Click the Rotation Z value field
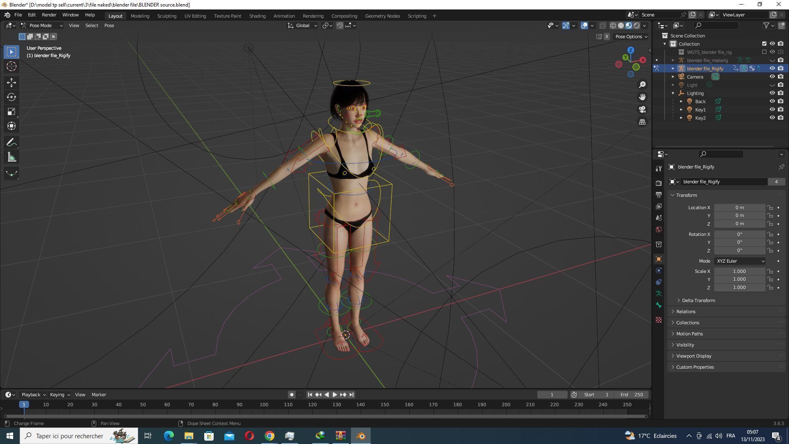 [740, 250]
